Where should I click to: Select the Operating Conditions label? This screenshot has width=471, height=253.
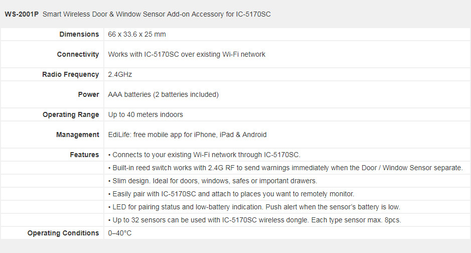pyautogui.click(x=63, y=233)
